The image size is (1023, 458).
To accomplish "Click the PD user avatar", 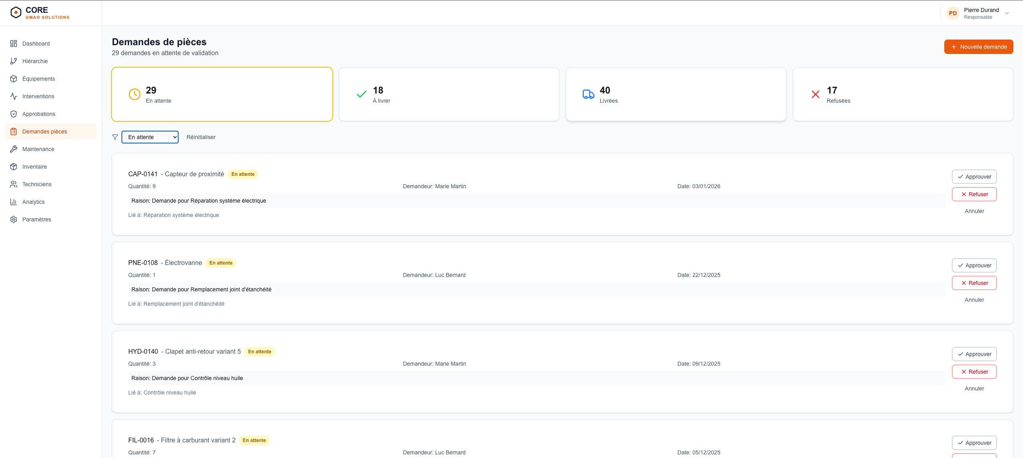I will click(953, 13).
